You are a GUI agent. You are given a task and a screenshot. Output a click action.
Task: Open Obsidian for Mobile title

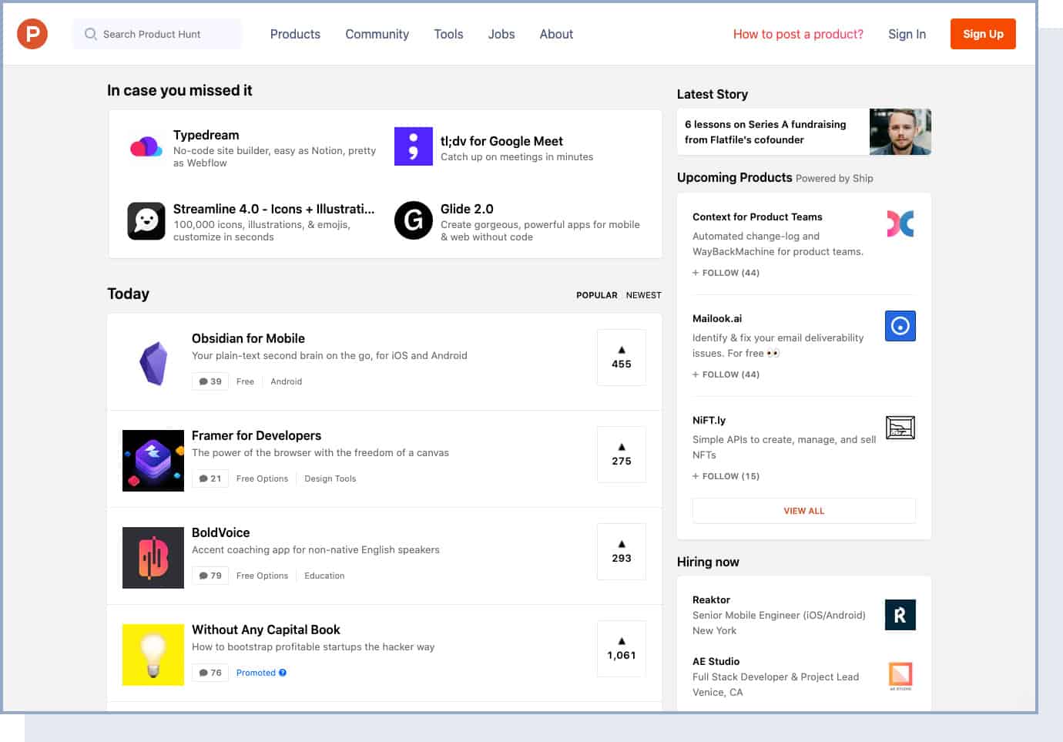[248, 338]
